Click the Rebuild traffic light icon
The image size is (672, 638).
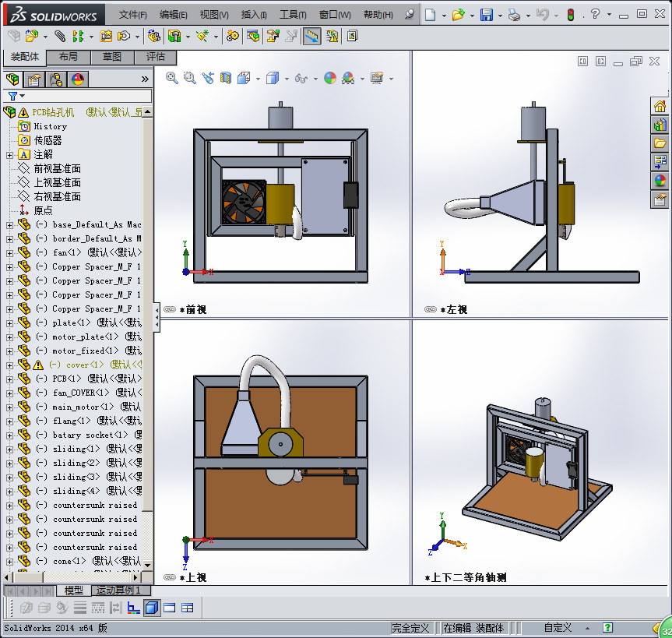point(571,15)
